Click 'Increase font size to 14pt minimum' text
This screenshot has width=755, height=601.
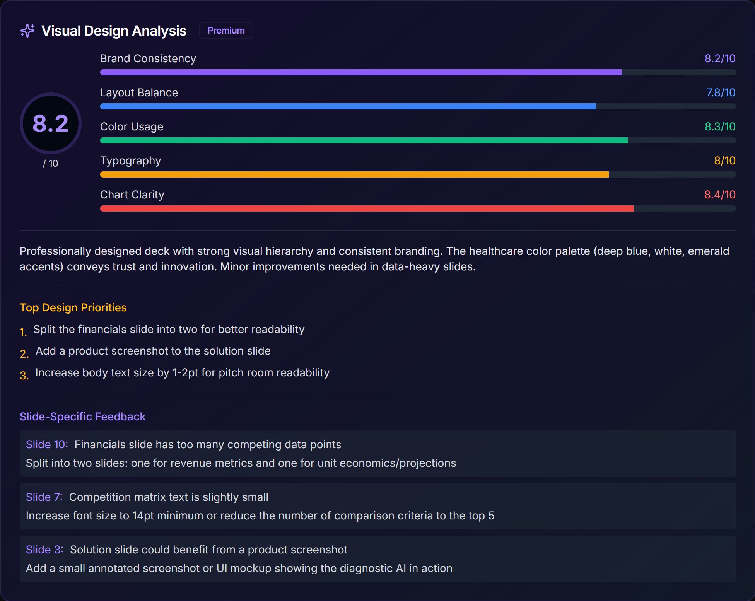tap(260, 516)
